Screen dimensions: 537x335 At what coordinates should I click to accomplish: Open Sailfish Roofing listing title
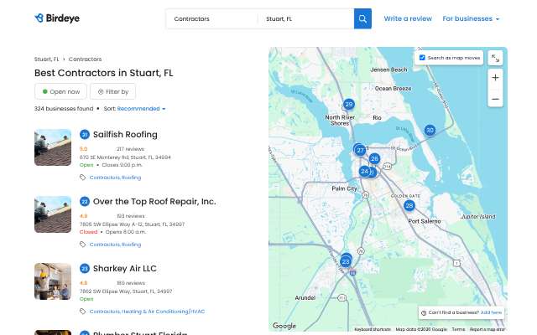[x=125, y=135]
